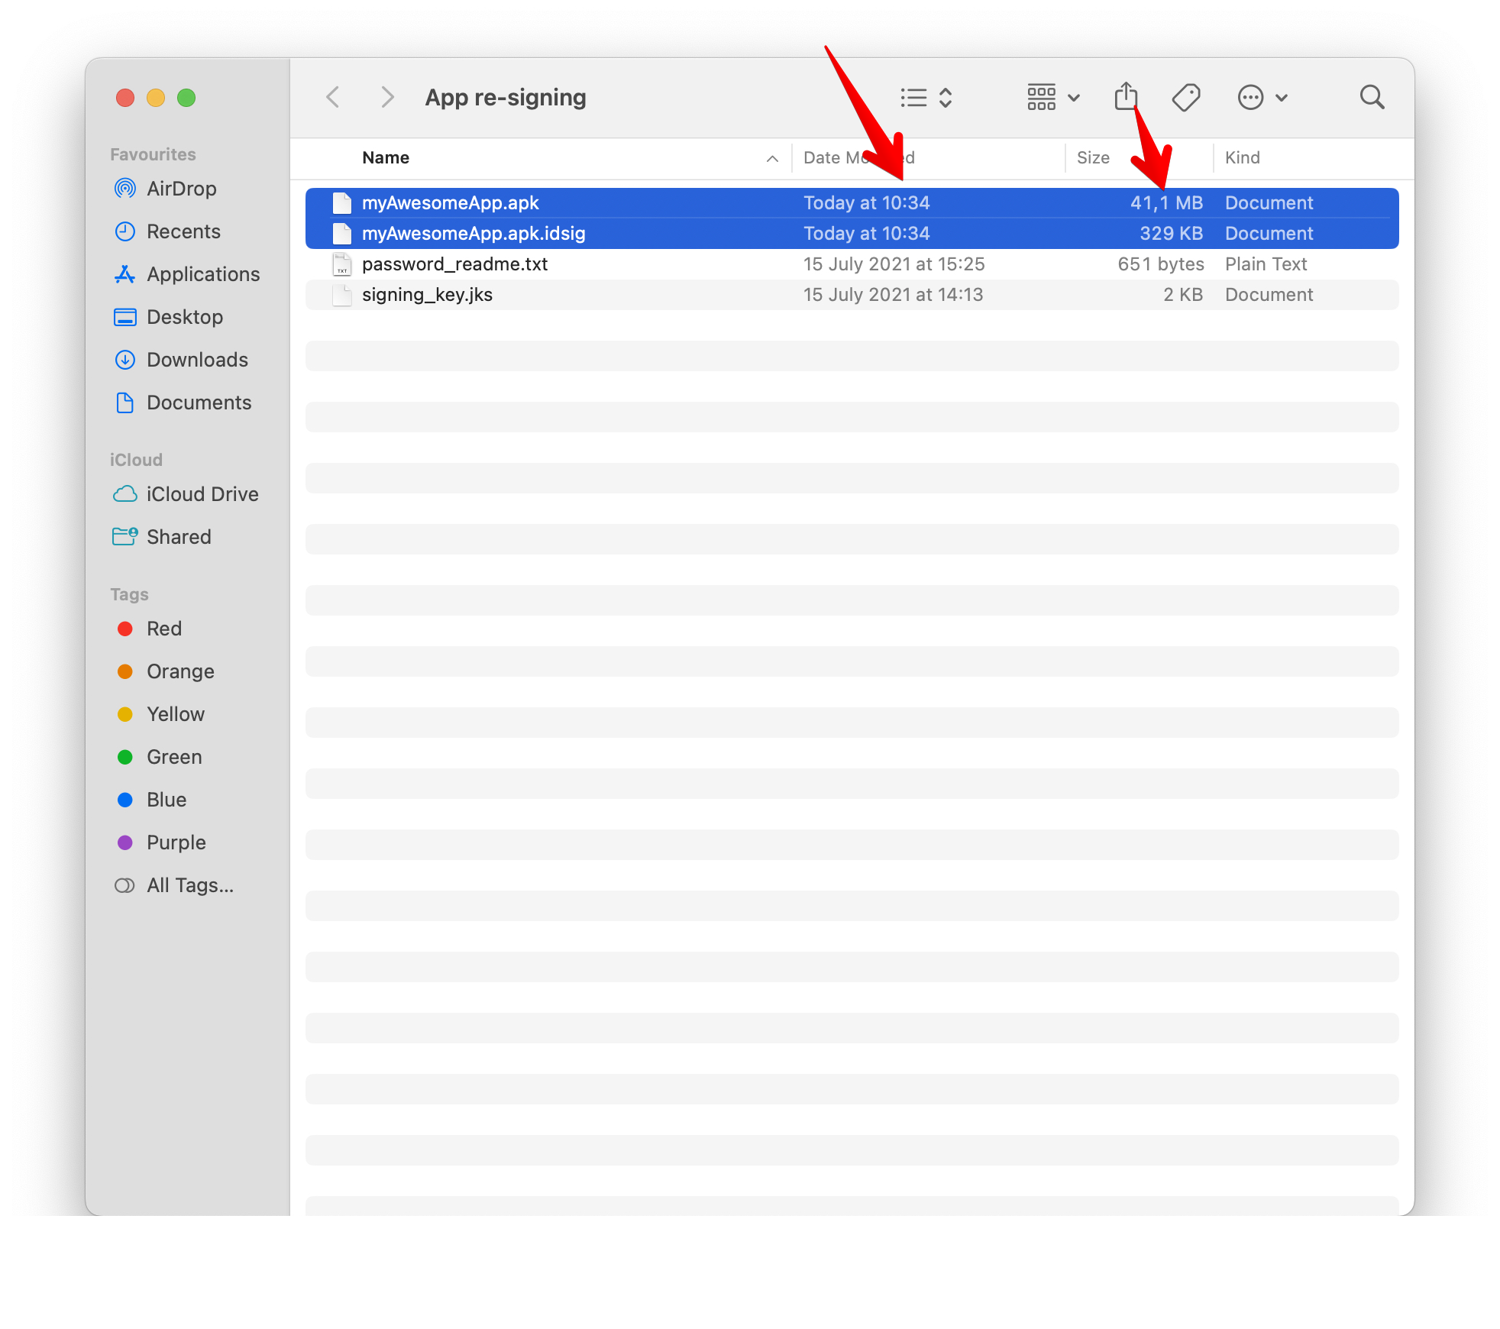Image resolution: width=1500 pixels, height=1329 pixels.
Task: Click the AirDrop sidebar icon
Action: point(124,189)
